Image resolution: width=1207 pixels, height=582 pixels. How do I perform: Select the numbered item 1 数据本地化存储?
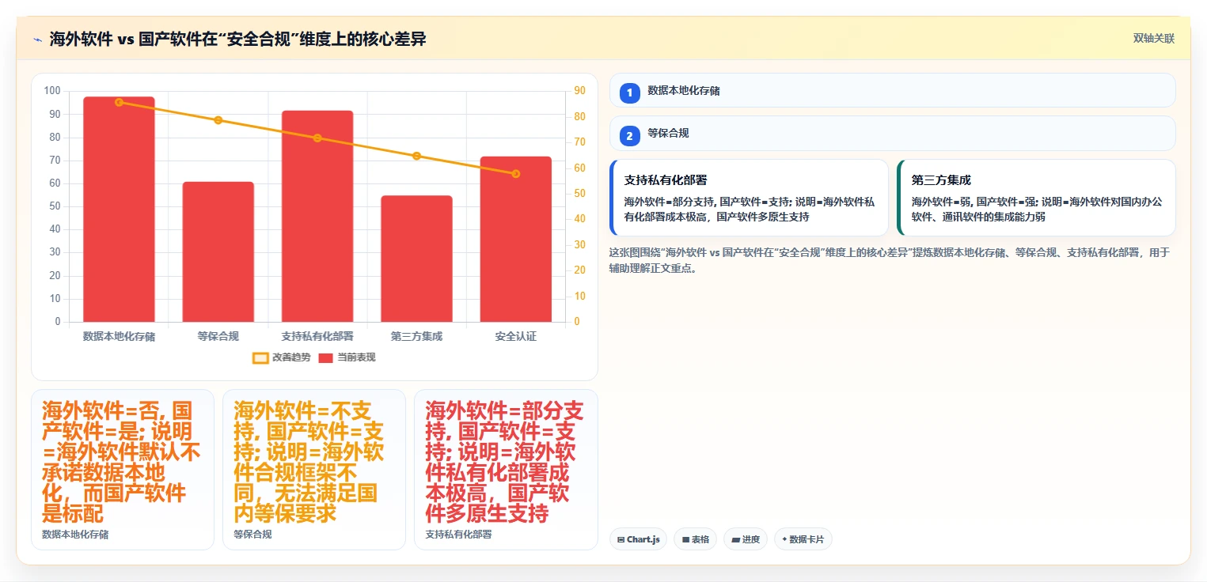tap(892, 90)
